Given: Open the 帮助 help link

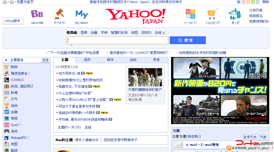Looking at the screenshot, I should click(x=266, y=2).
